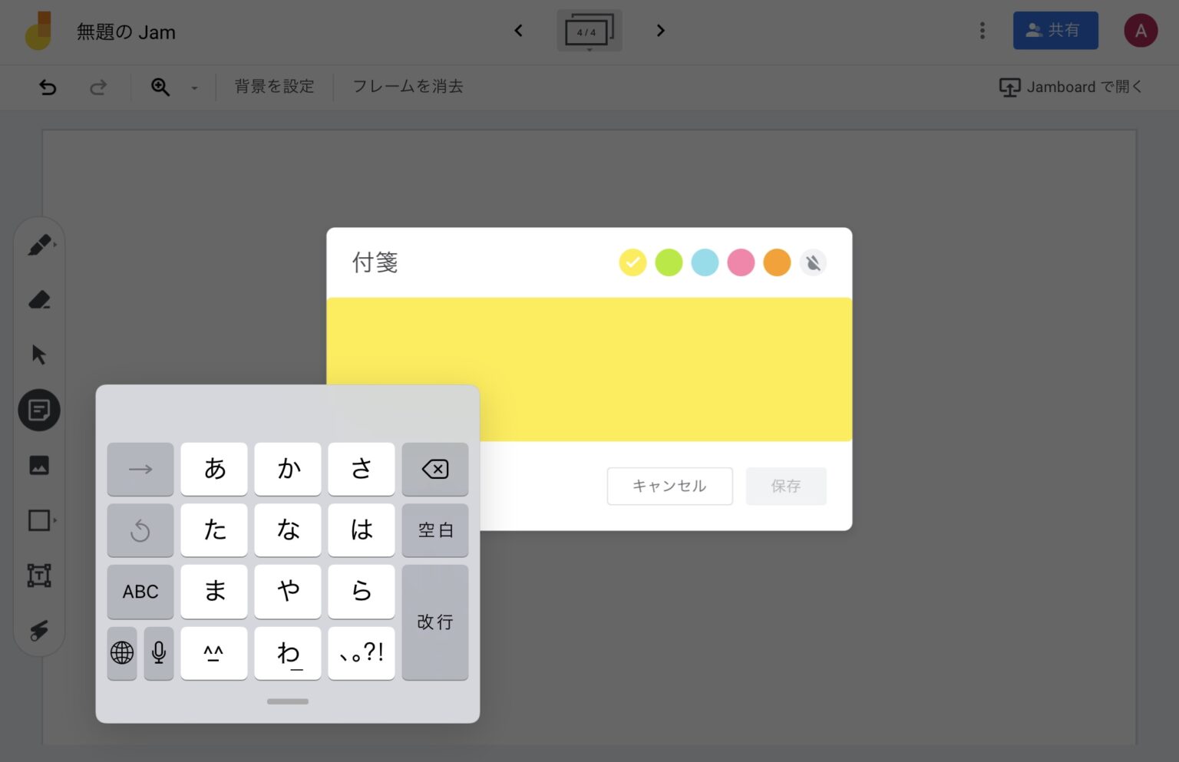Select the image insert tool

(39, 465)
